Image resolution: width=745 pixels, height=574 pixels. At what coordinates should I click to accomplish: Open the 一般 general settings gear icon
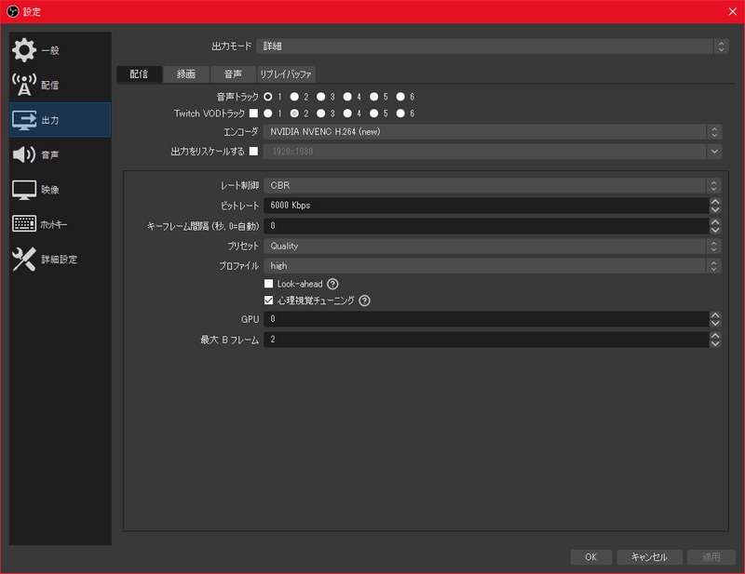tap(24, 50)
